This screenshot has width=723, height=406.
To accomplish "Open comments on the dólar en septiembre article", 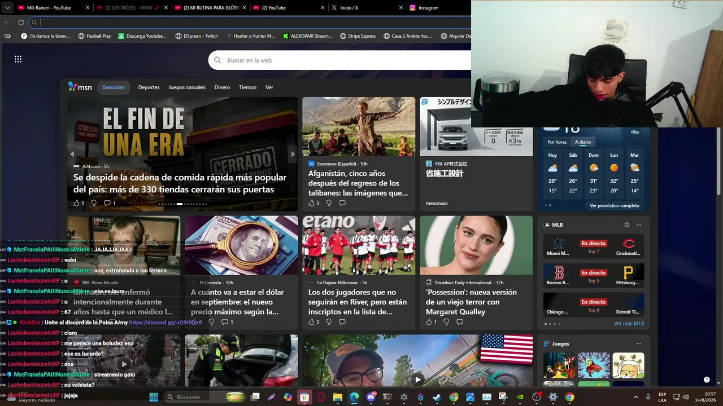I will [227, 322].
